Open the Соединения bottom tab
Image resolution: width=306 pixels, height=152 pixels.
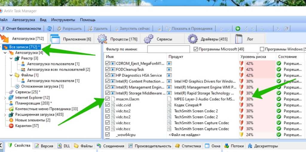111,146
